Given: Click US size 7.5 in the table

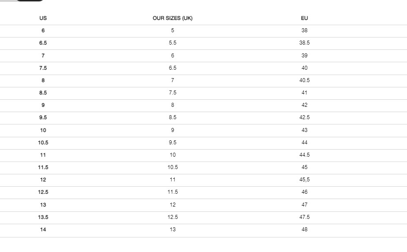Looking at the screenshot, I should click(43, 68).
